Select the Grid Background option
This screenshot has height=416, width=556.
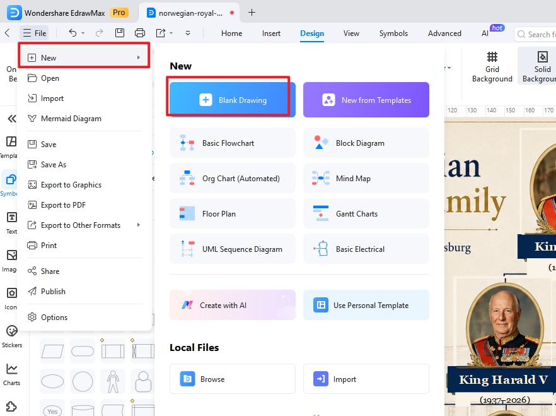492,67
